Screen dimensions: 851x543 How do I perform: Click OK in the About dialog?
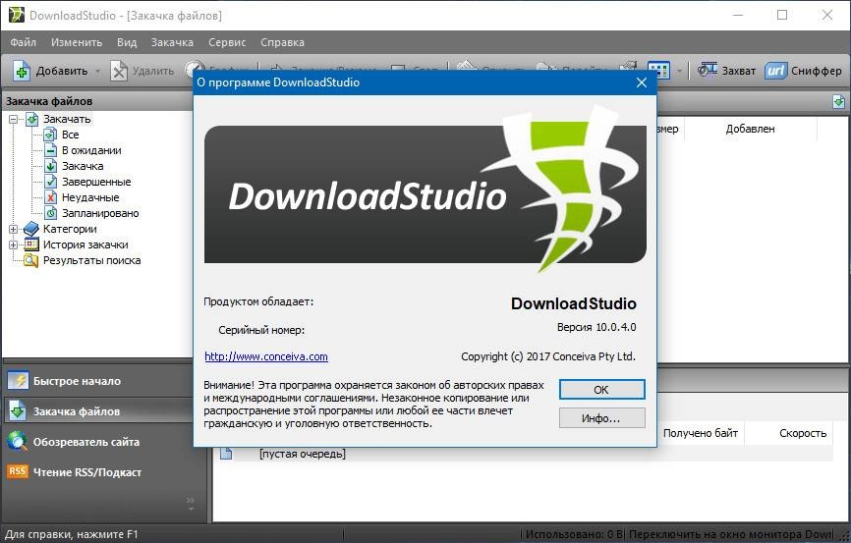601,390
